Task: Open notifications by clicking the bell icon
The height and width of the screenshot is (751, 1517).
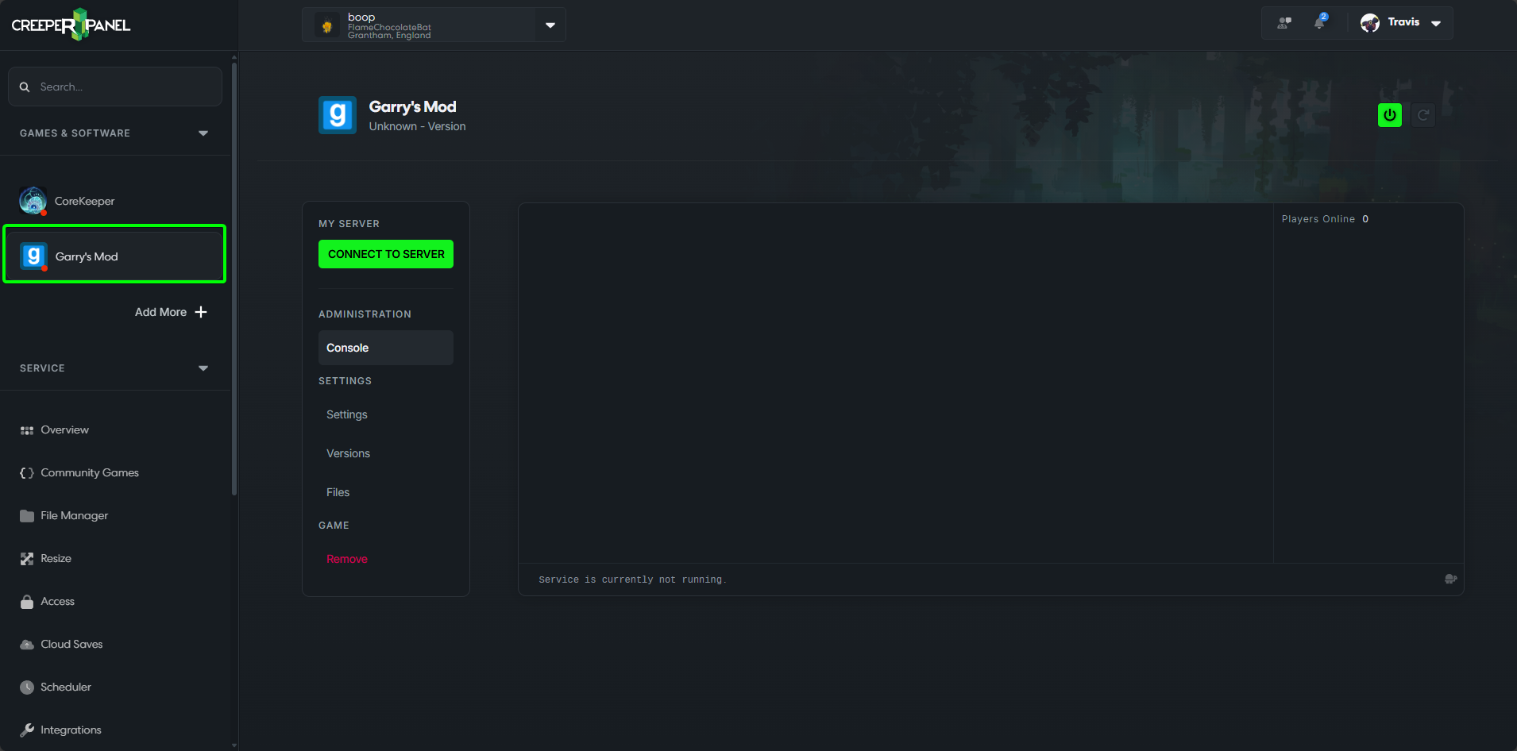Action: point(1320,22)
